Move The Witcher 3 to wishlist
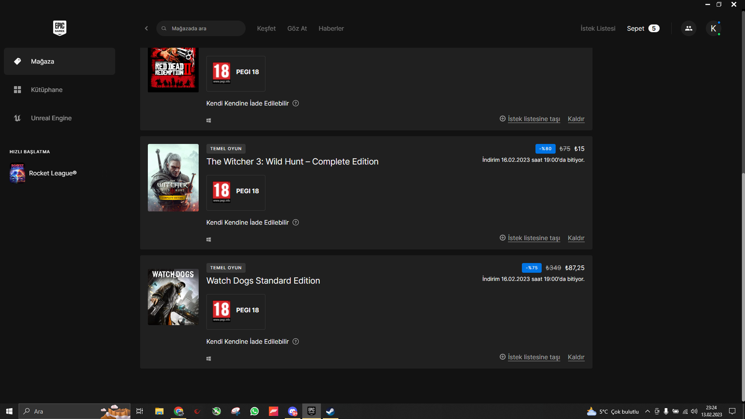The width and height of the screenshot is (745, 419). [x=530, y=238]
